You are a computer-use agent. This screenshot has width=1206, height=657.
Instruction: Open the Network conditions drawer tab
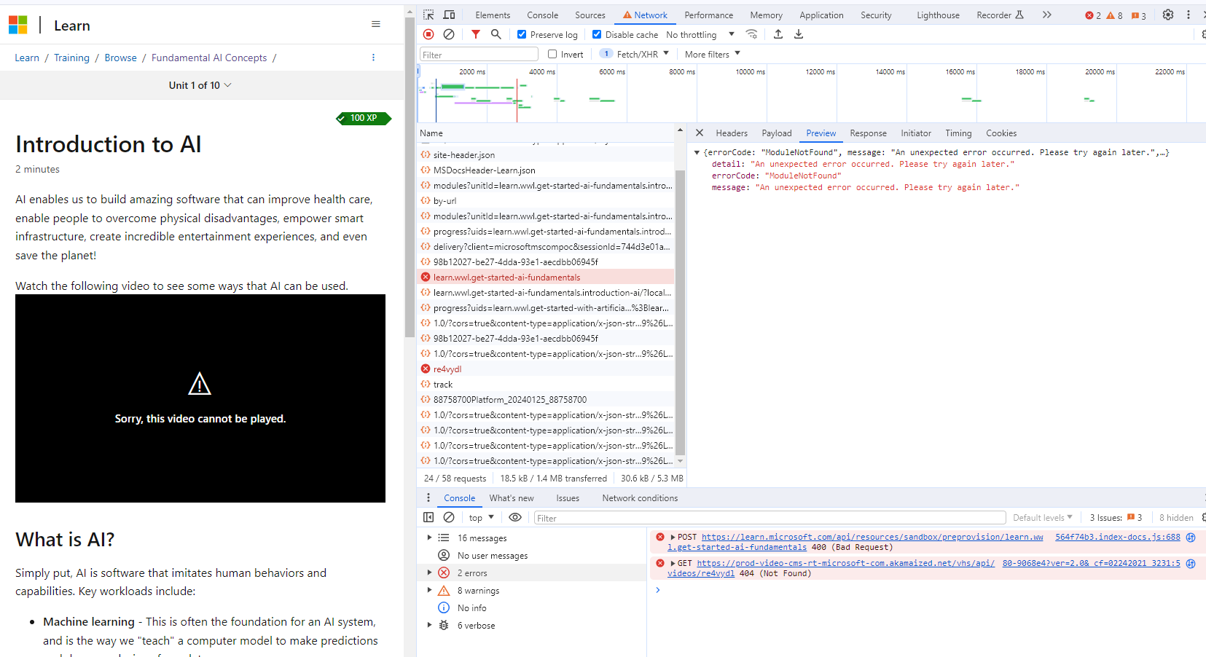tap(640, 498)
